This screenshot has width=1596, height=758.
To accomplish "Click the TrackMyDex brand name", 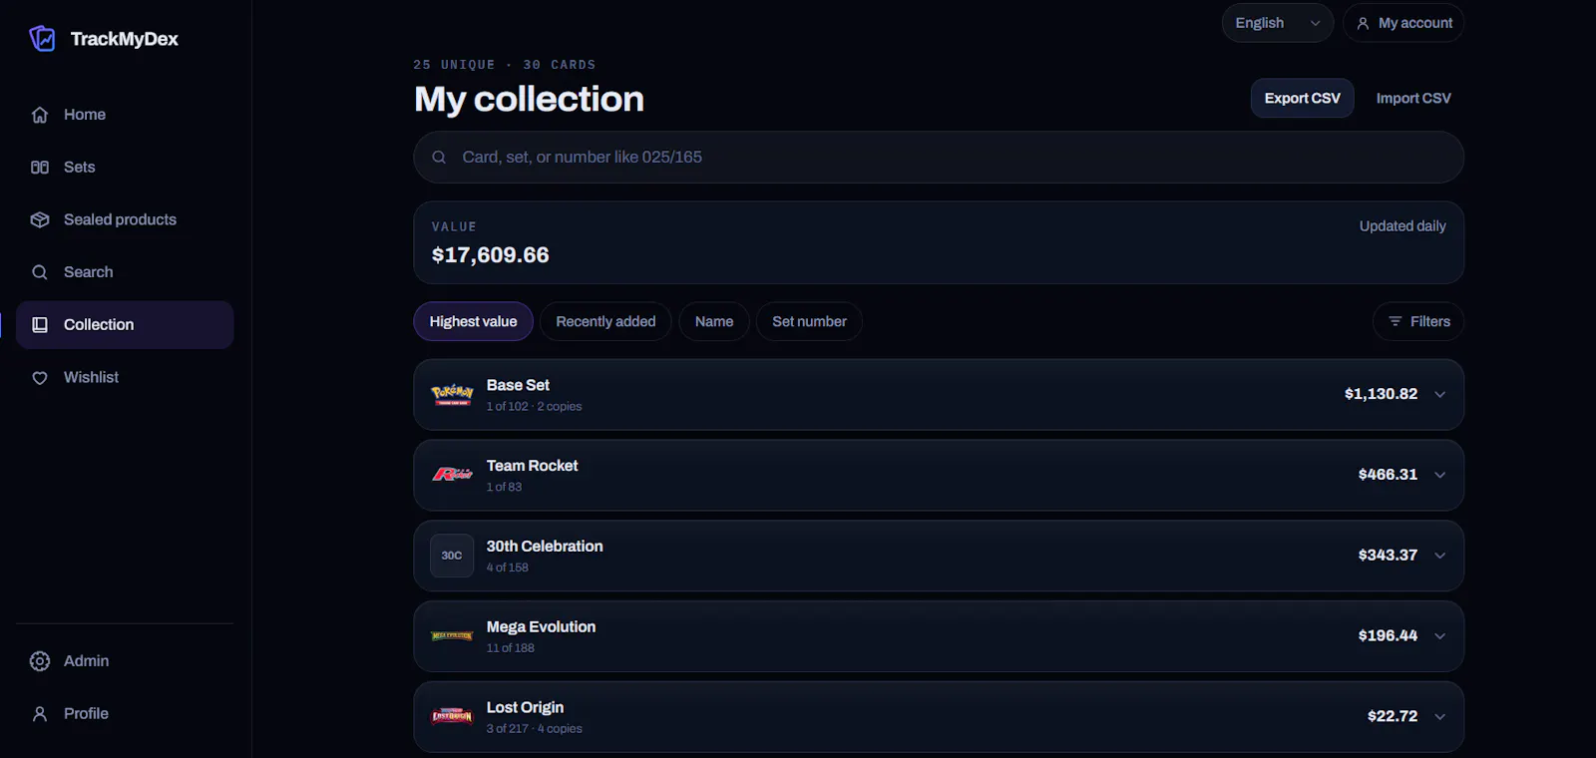I will click(125, 39).
